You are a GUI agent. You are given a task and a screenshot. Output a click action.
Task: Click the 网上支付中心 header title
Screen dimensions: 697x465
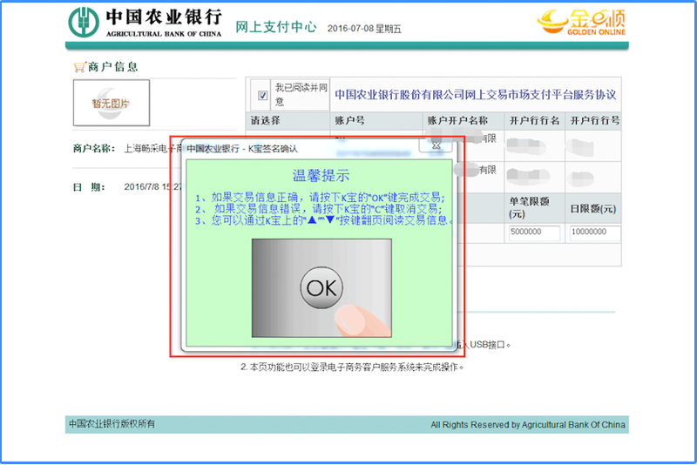pos(276,26)
